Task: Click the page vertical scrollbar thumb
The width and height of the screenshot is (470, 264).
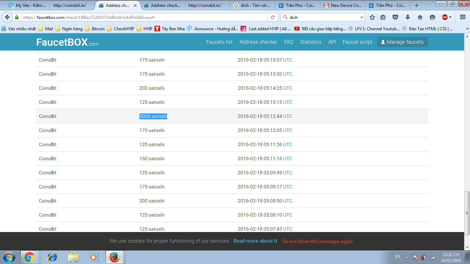Action: (x=467, y=213)
